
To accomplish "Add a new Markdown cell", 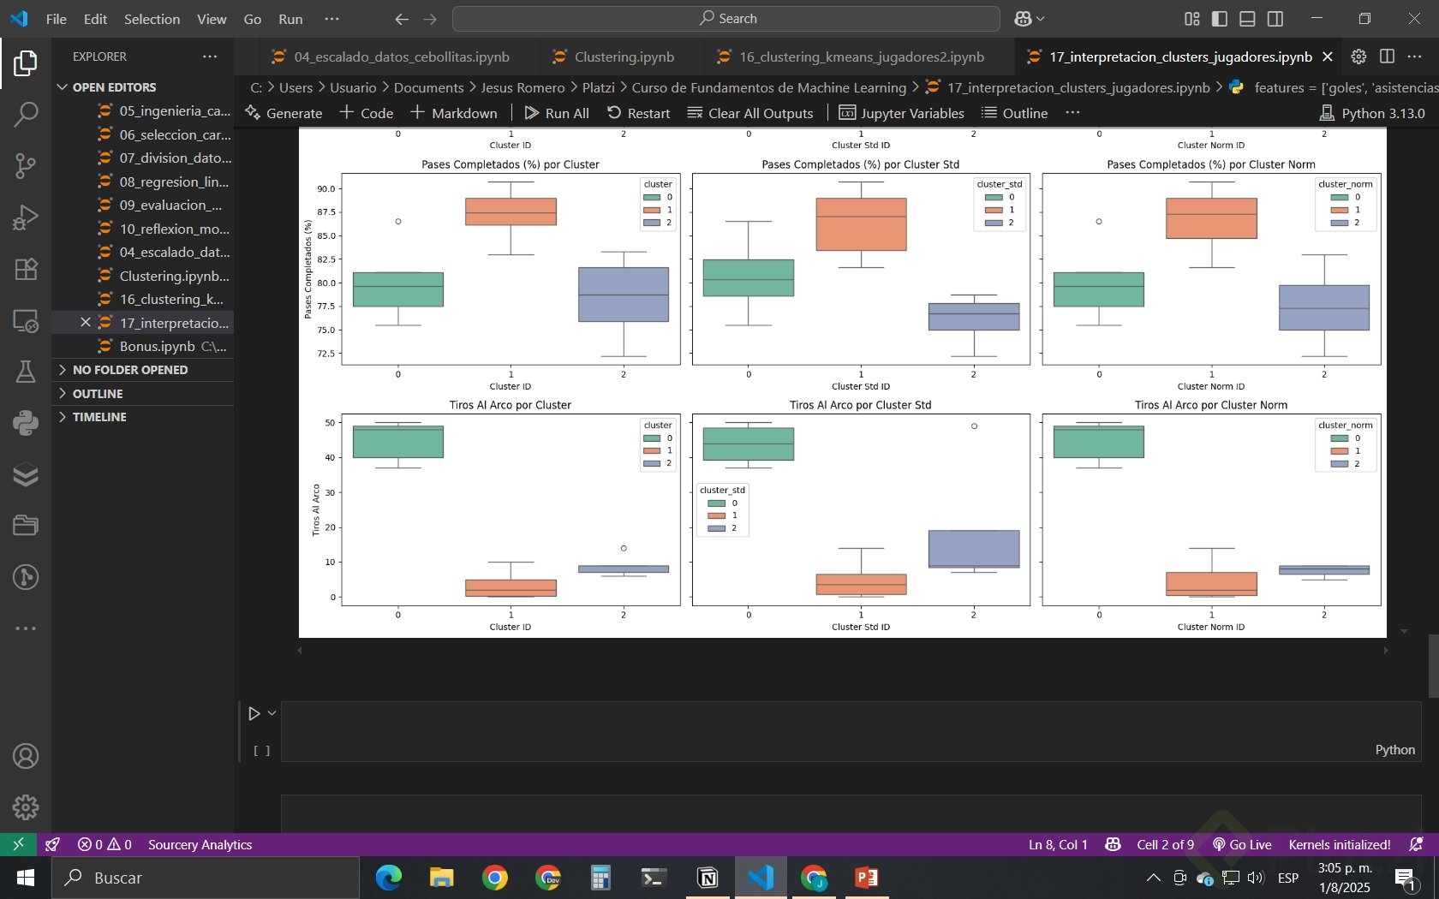I will pos(454,113).
